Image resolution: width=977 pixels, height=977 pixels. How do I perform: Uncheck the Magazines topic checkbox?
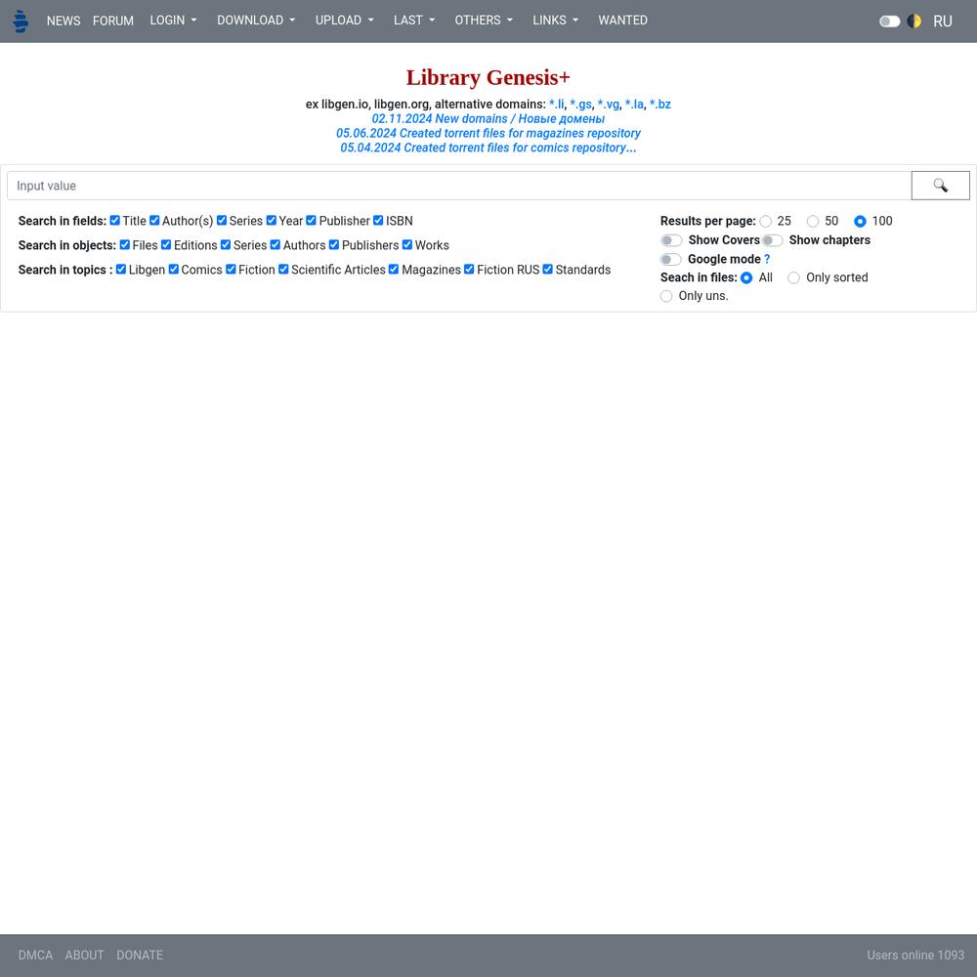point(394,270)
